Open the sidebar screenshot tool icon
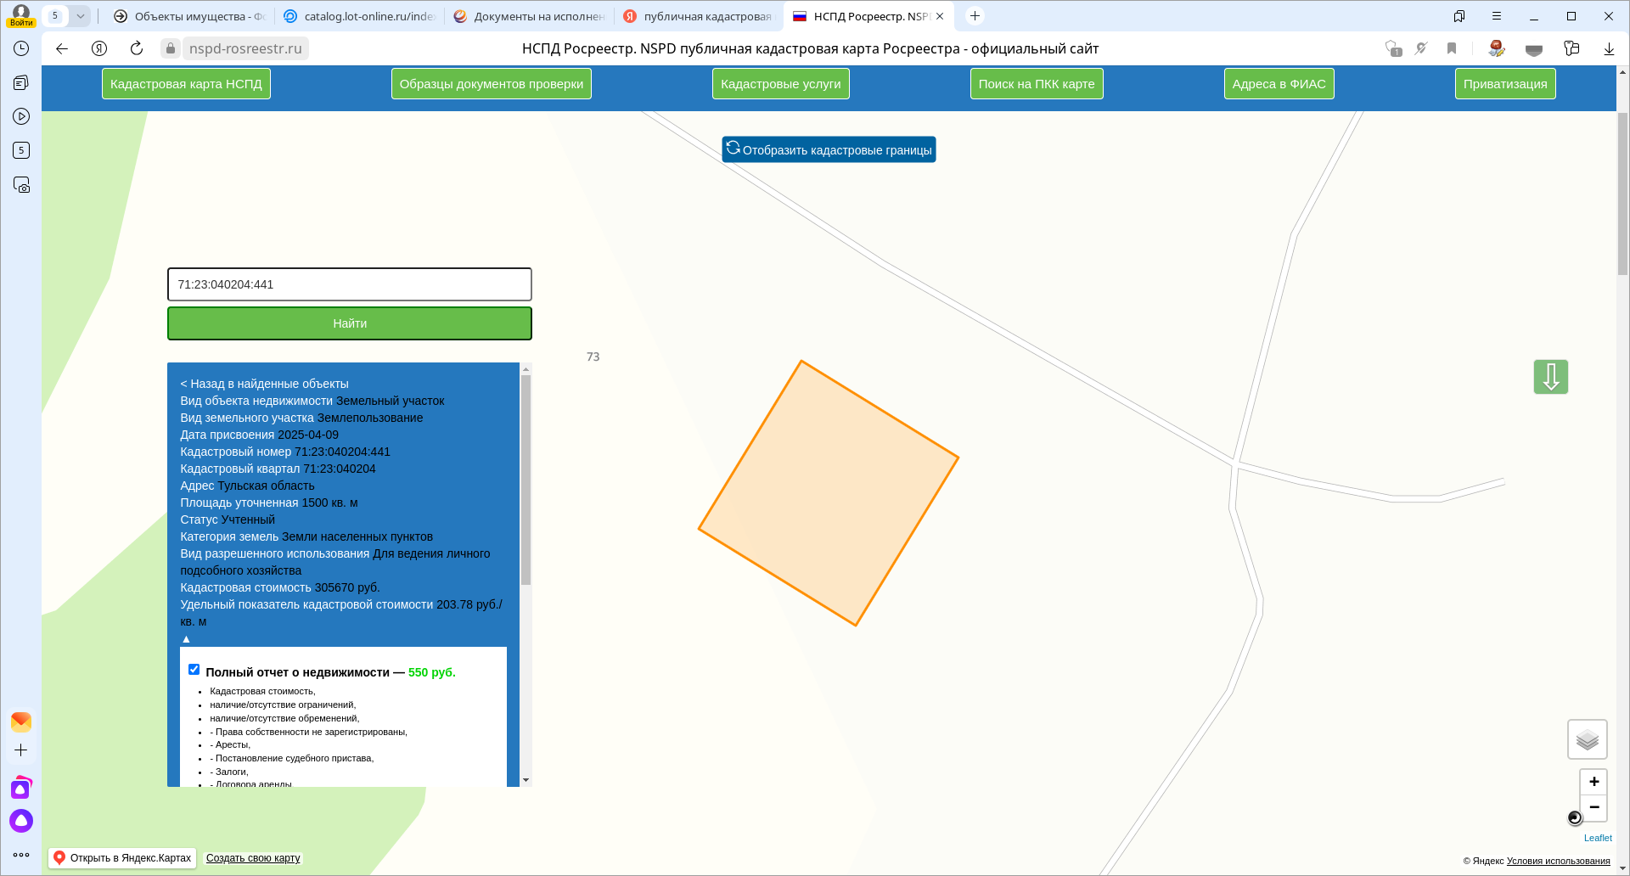This screenshot has width=1630, height=876. [x=21, y=185]
